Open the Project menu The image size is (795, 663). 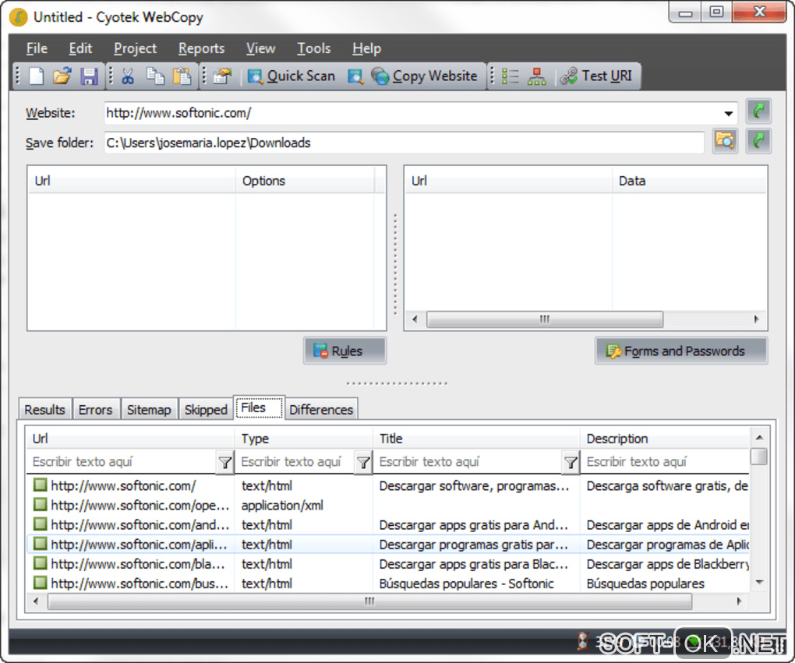(135, 48)
